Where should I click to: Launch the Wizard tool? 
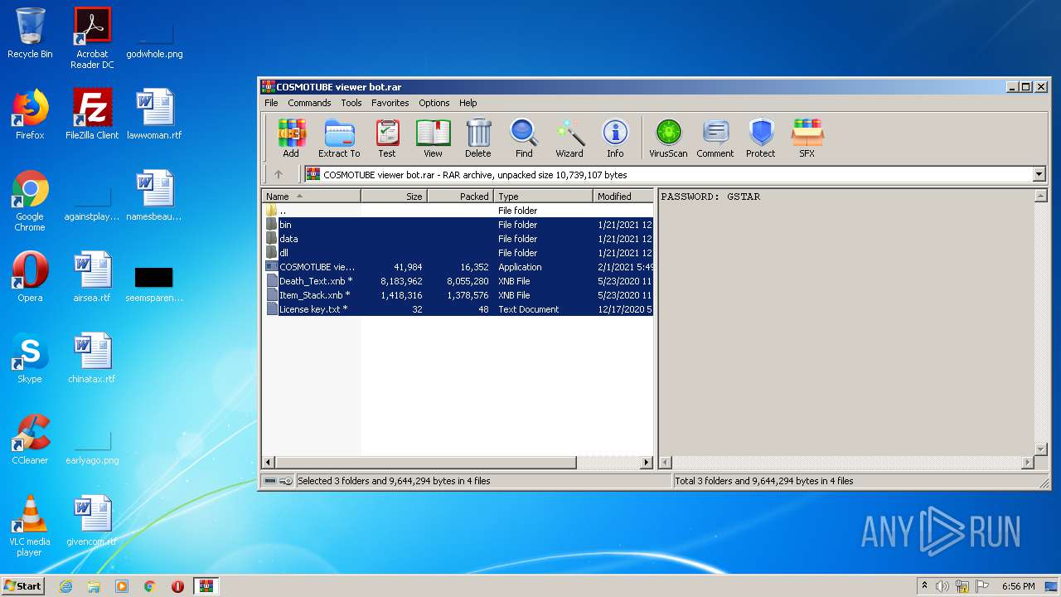(x=569, y=138)
